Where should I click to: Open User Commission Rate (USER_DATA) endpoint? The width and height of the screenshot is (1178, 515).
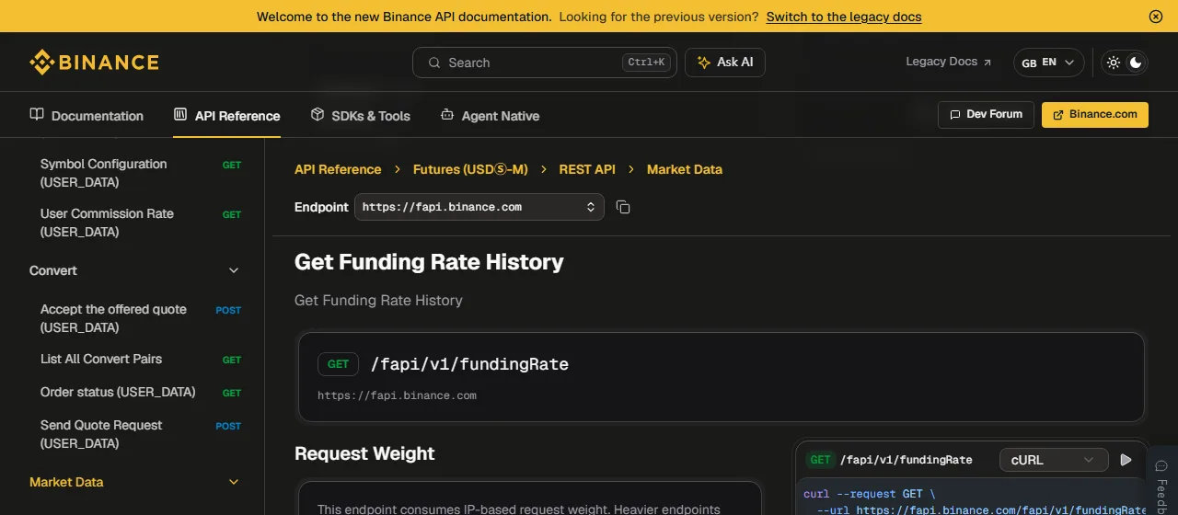pyautogui.click(x=141, y=223)
